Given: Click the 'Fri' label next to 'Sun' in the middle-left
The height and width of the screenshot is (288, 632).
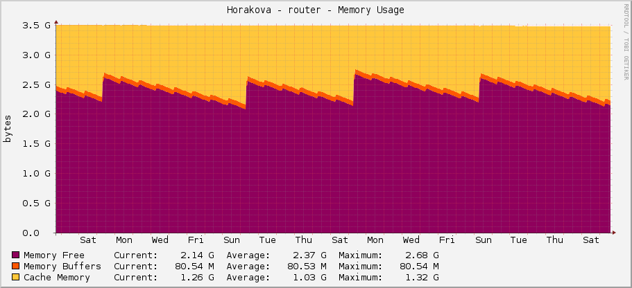Looking at the screenshot, I should (x=196, y=240).
